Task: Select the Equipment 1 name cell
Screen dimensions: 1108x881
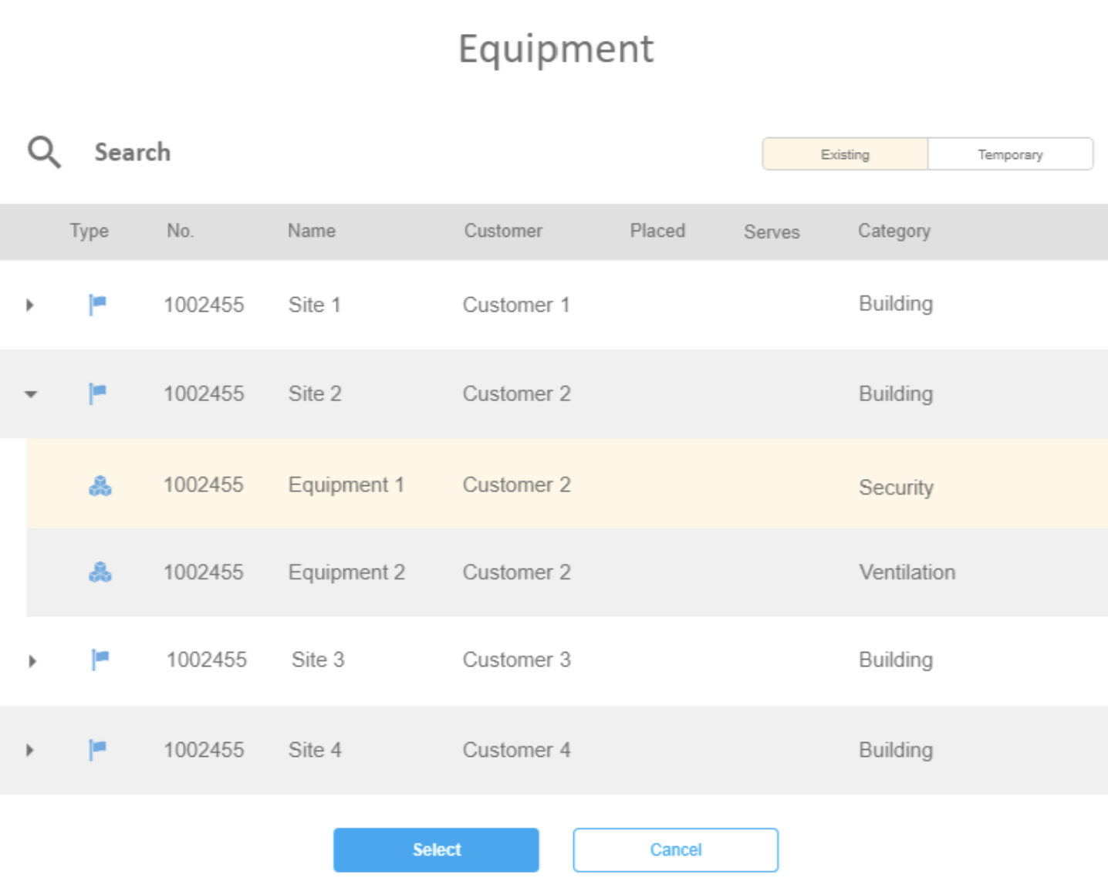Action: (346, 485)
